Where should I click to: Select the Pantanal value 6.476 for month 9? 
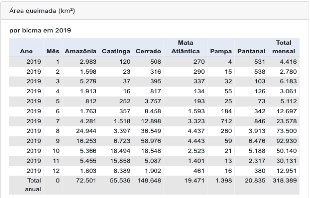(257, 141)
